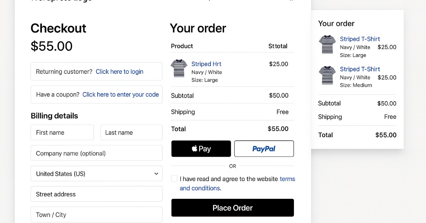This screenshot has width=426, height=223.
Task: Click the Large striped T-shirt thumbnail in sidebar
Action: [327, 44]
